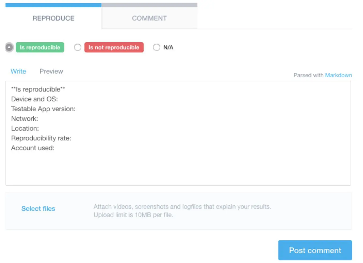The width and height of the screenshot is (363, 263).
Task: Click Select files to attach evidence
Action: pyautogui.click(x=38, y=208)
